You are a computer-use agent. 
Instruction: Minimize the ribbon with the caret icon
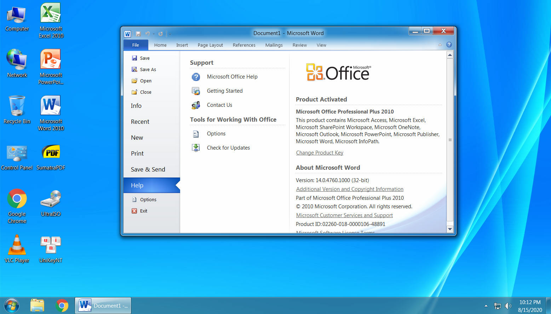click(440, 45)
